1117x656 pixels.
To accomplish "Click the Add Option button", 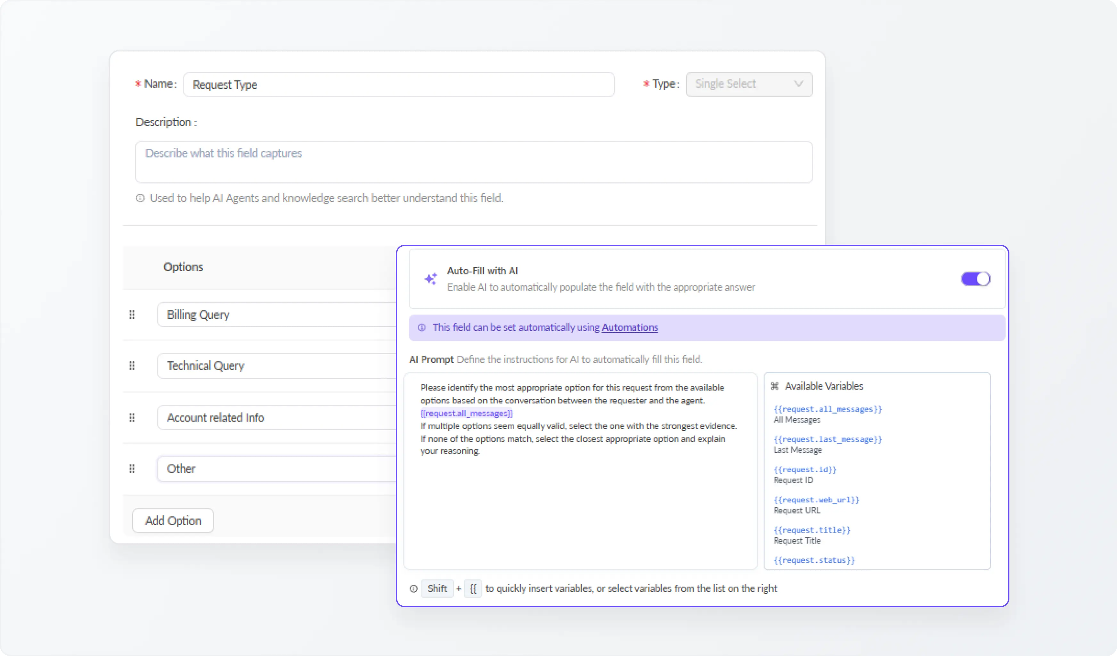I will click(173, 521).
